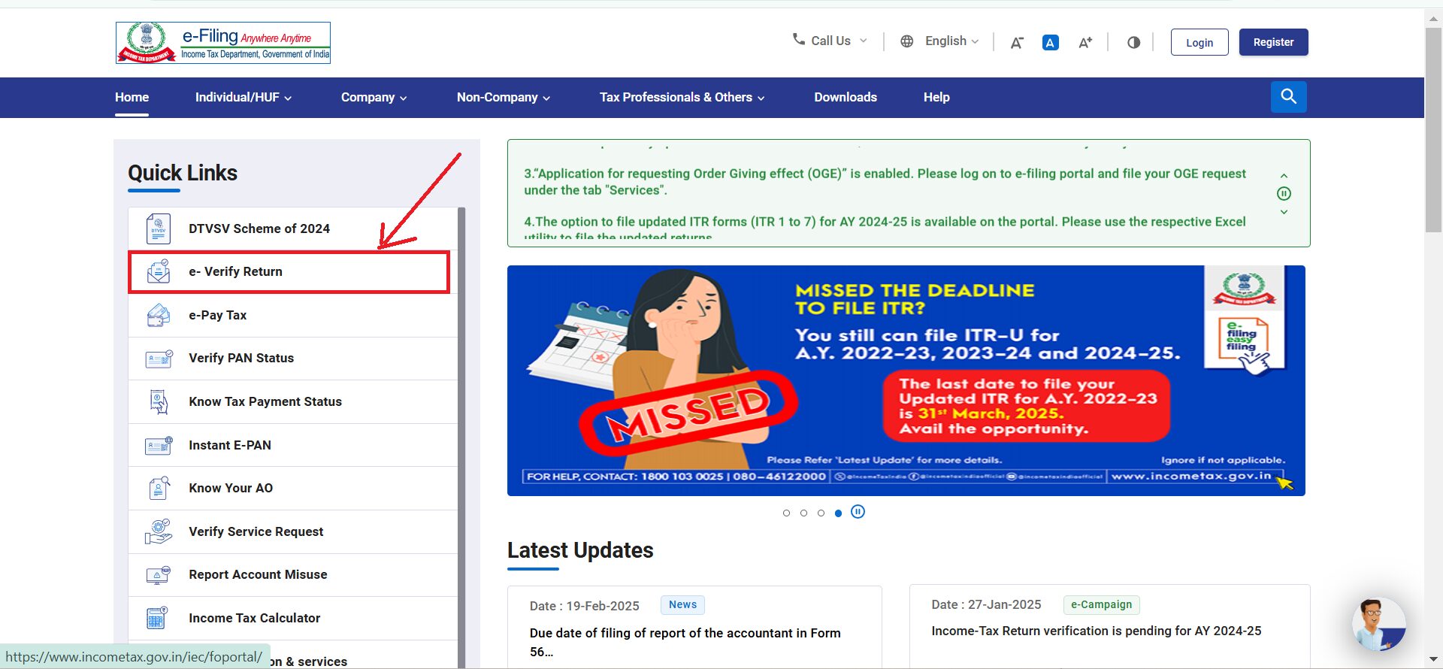
Task: Click the page vertical scrollbar thumb
Action: (x=1433, y=129)
